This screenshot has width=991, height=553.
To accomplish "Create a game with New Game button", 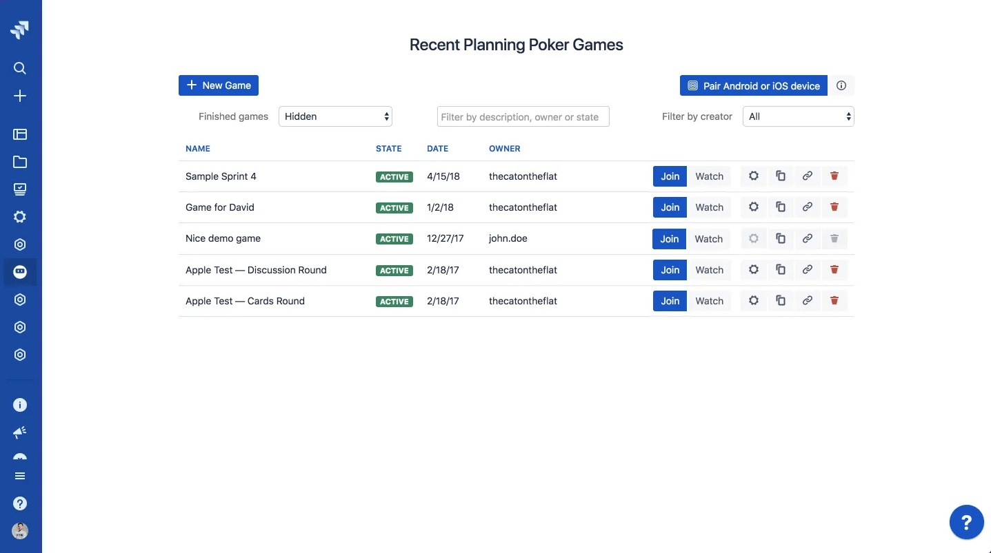I will tap(218, 85).
